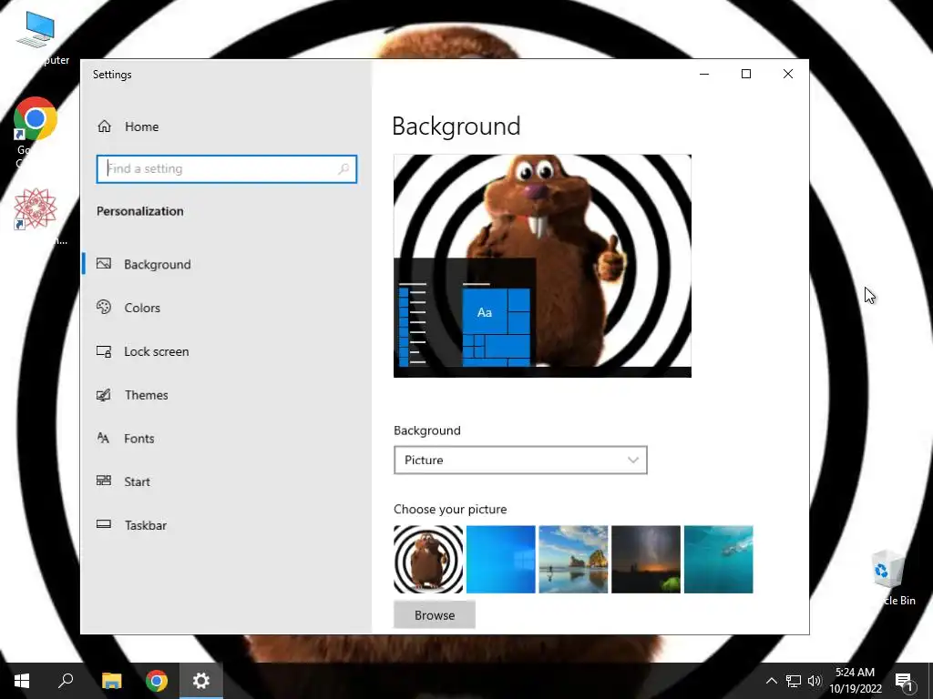Click the Taskbar icon in sidebar
Viewport: 933px width, 699px height.
[x=104, y=524]
